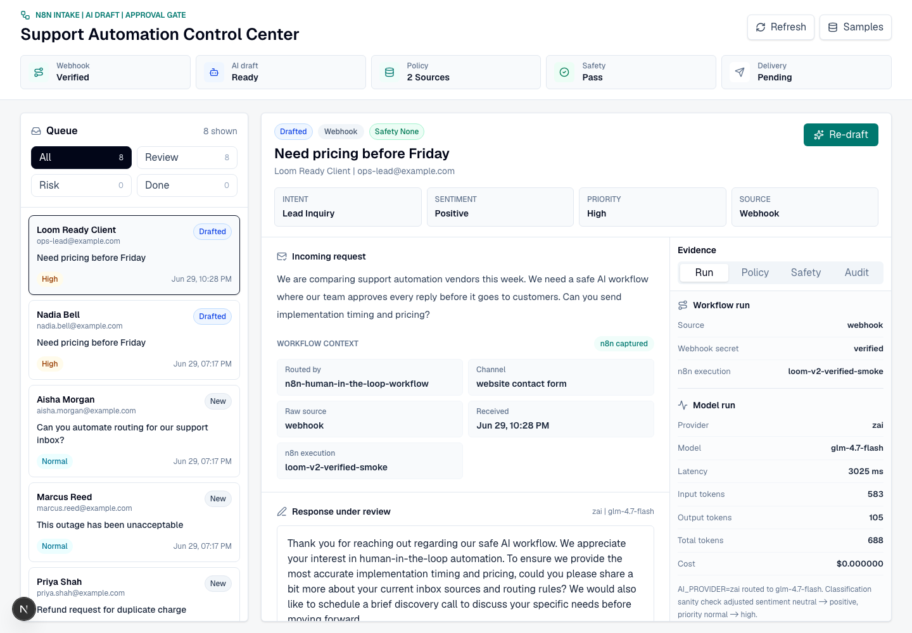
Task: Click the AI draft robot icon
Action: pos(214,72)
